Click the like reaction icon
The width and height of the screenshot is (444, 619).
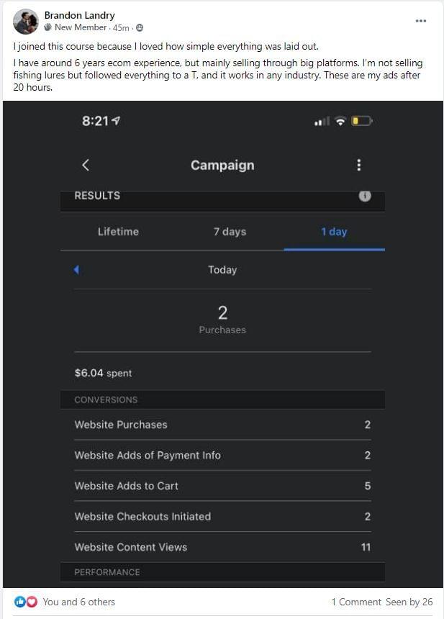pyautogui.click(x=19, y=602)
